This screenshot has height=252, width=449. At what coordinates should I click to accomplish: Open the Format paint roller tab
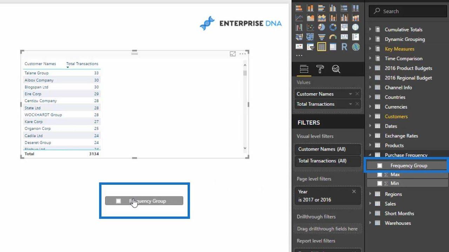click(320, 69)
